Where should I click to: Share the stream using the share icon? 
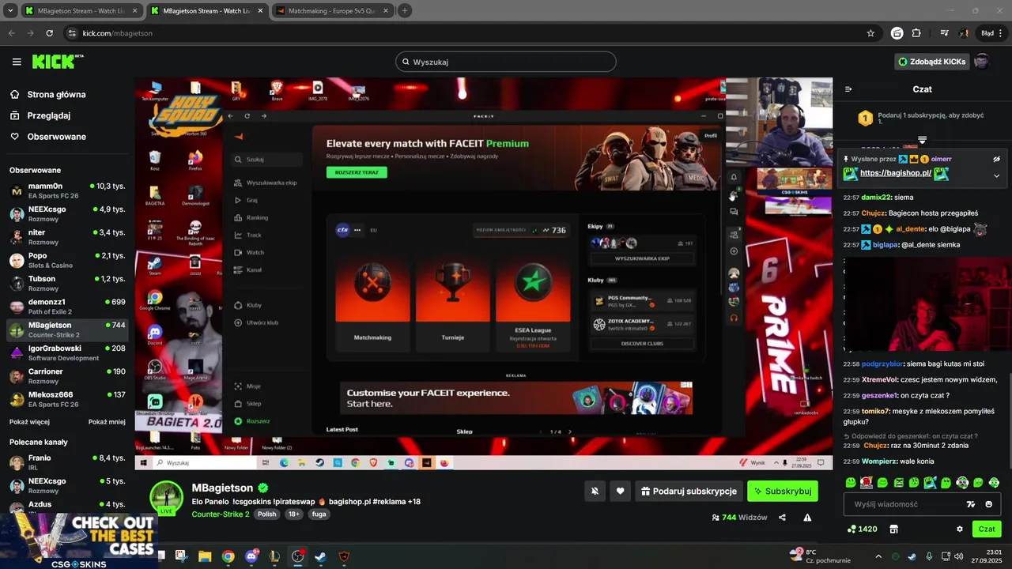[x=782, y=518]
